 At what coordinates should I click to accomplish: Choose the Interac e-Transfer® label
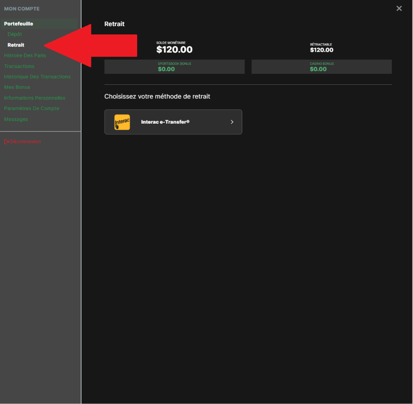[x=165, y=122]
